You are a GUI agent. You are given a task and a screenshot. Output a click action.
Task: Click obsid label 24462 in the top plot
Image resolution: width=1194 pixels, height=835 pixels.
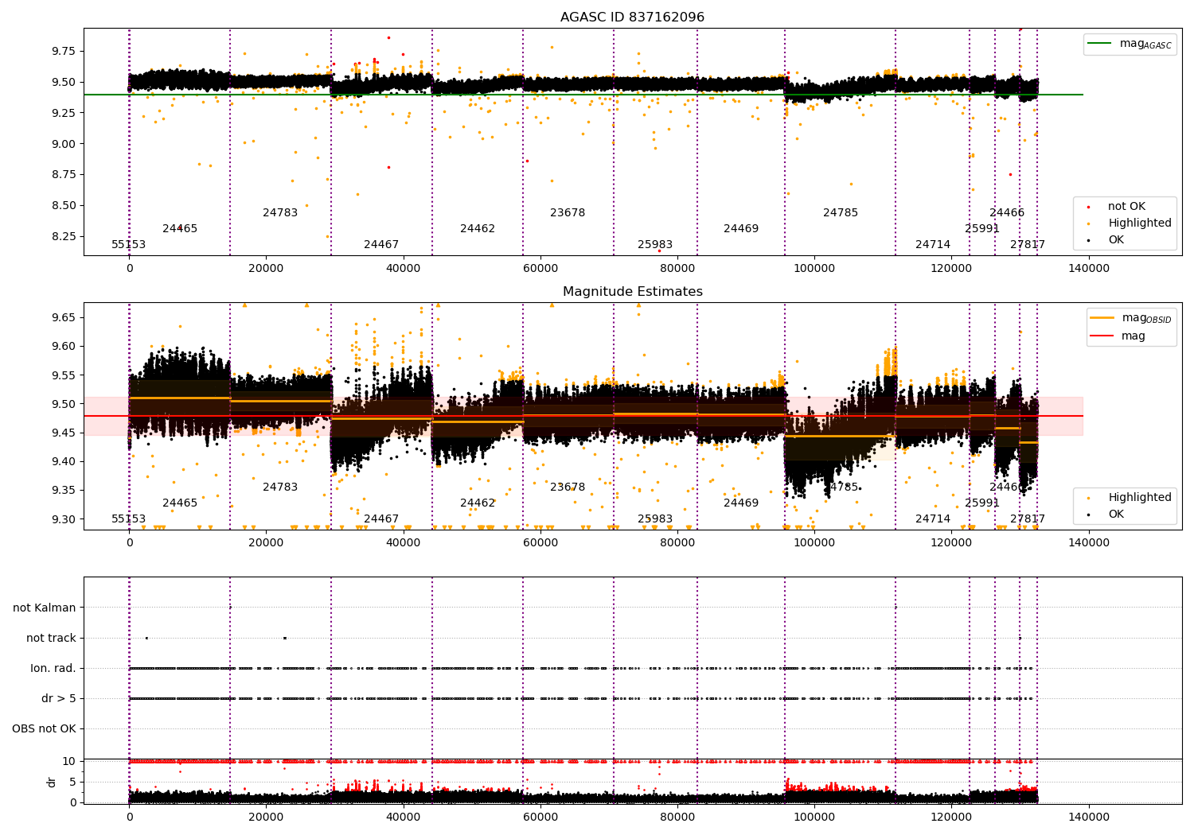pos(478,229)
